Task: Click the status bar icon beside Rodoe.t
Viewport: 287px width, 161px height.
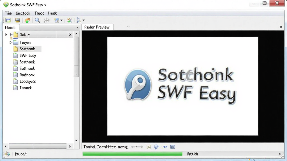Action: 7,154
